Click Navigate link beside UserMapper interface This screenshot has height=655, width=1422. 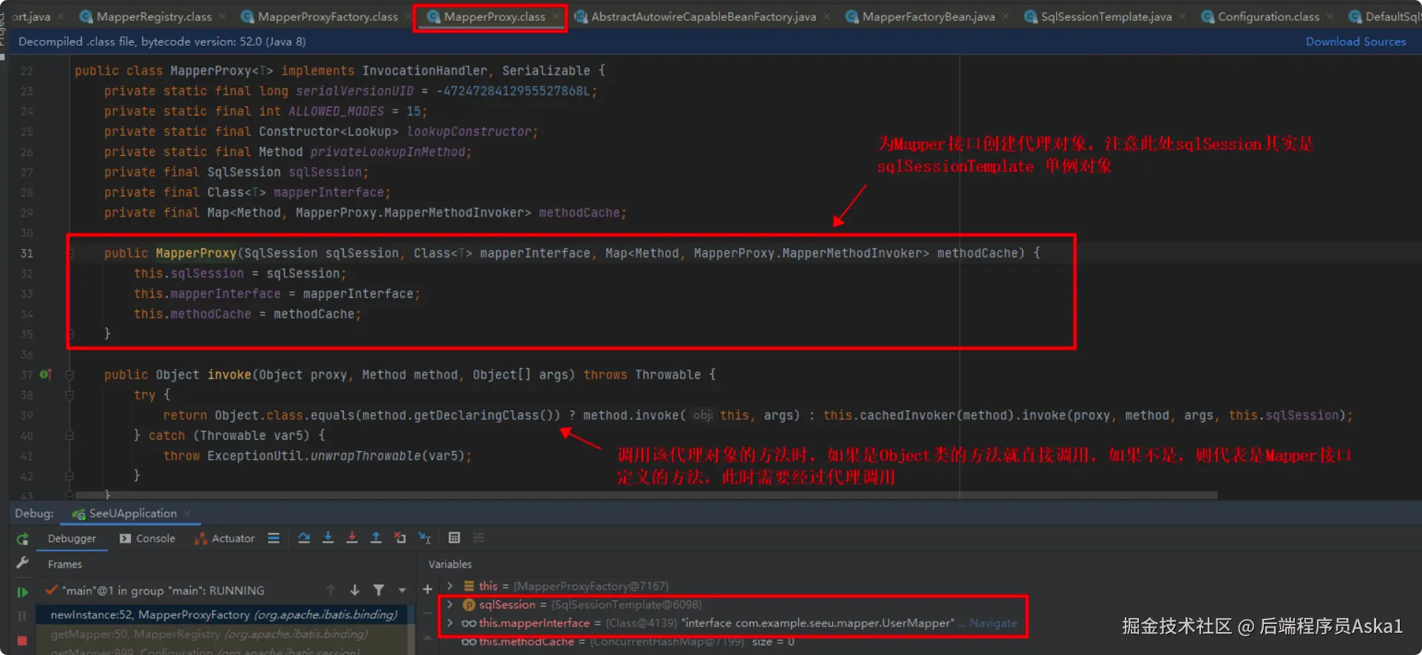coord(993,623)
